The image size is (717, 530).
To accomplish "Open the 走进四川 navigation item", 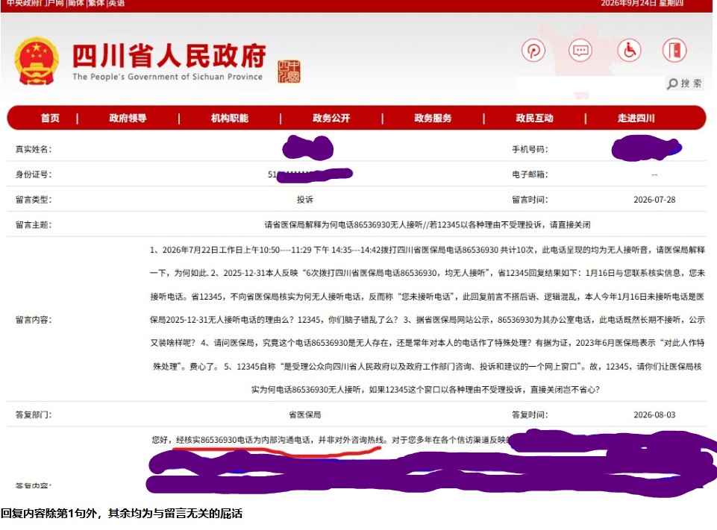I will tap(636, 118).
